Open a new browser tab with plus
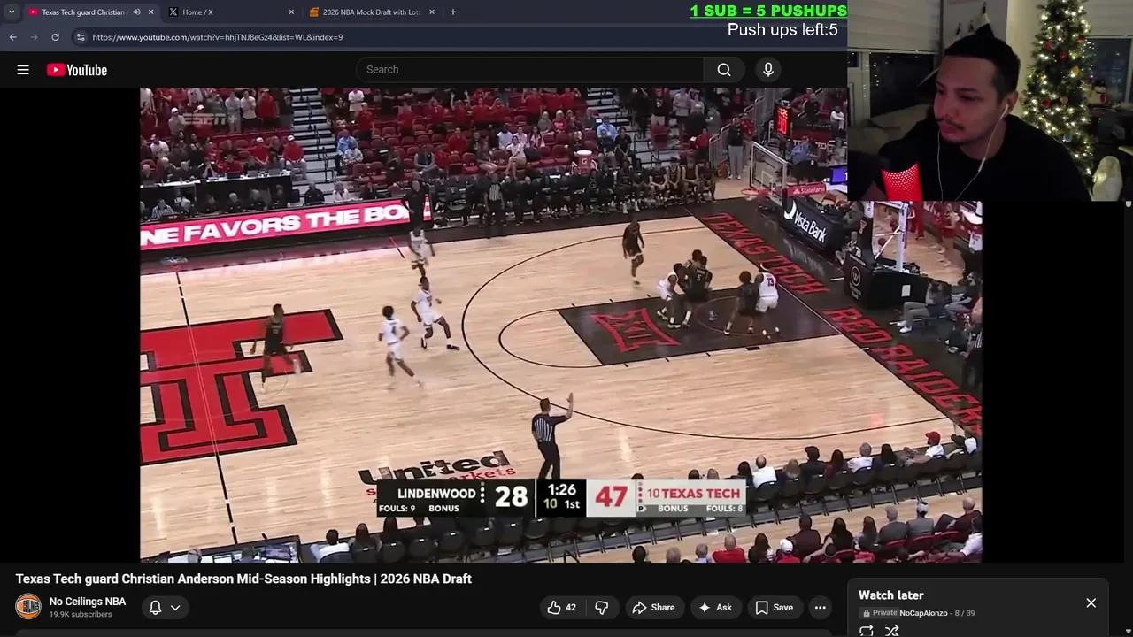 [x=452, y=12]
